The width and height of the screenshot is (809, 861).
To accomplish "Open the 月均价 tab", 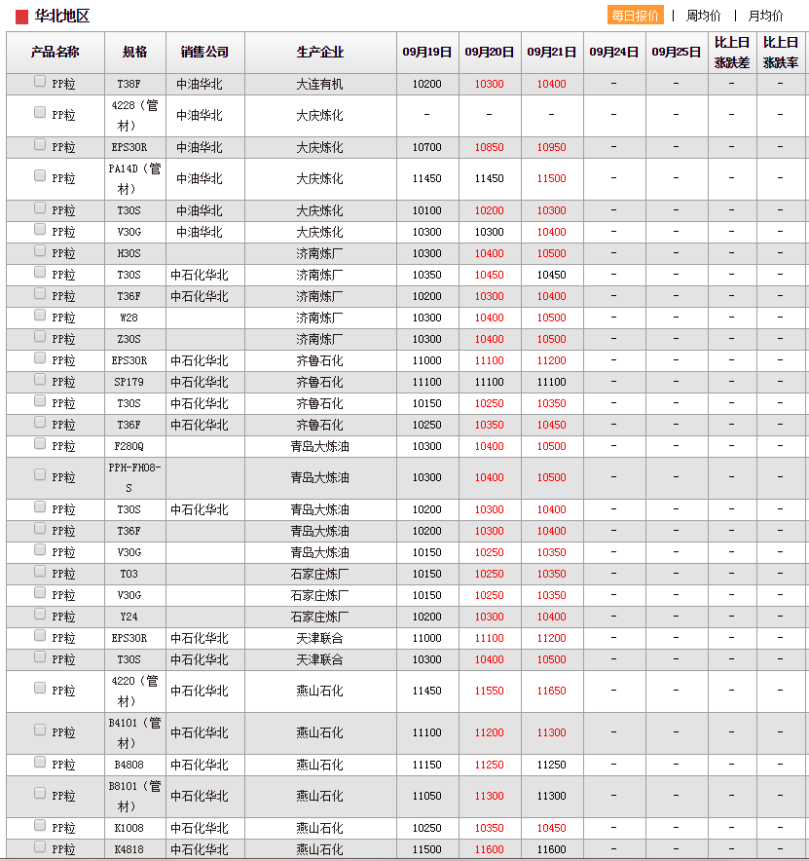I will pos(765,16).
